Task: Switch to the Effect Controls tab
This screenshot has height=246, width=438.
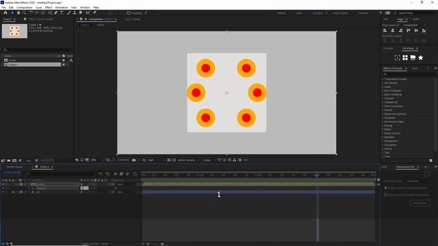Action: (x=41, y=19)
